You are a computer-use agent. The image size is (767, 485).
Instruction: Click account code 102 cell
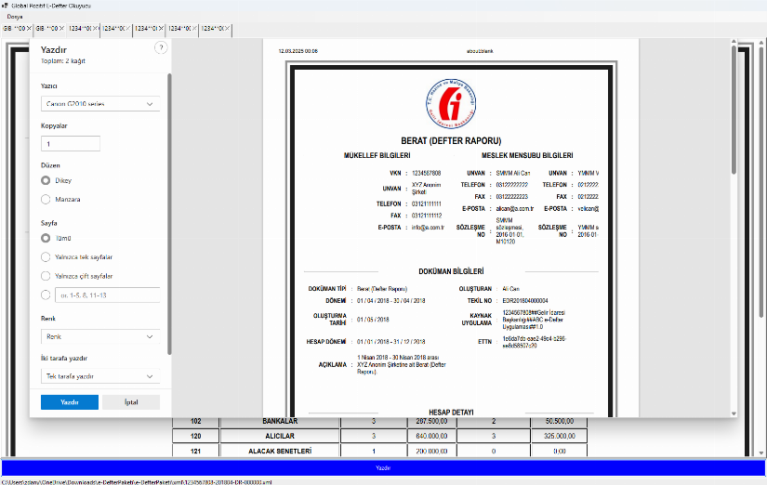click(195, 421)
